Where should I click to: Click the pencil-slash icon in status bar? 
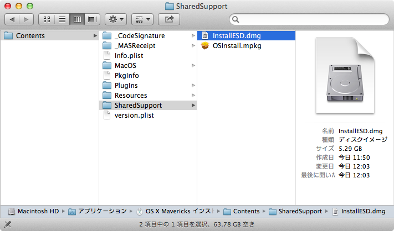(x=8, y=224)
